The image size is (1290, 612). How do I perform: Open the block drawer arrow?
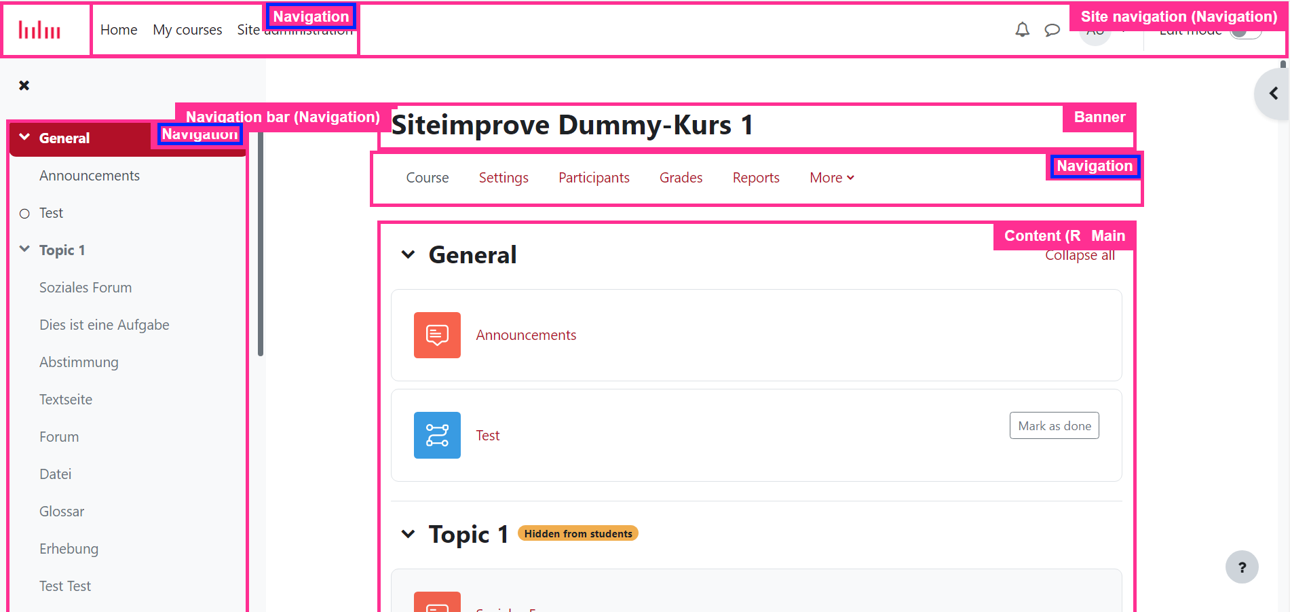click(1273, 94)
